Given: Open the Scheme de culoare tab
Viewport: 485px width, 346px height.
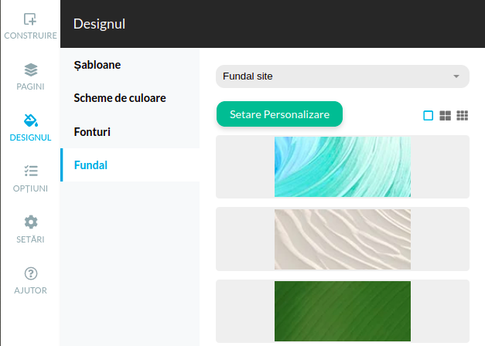Looking at the screenshot, I should point(120,98).
